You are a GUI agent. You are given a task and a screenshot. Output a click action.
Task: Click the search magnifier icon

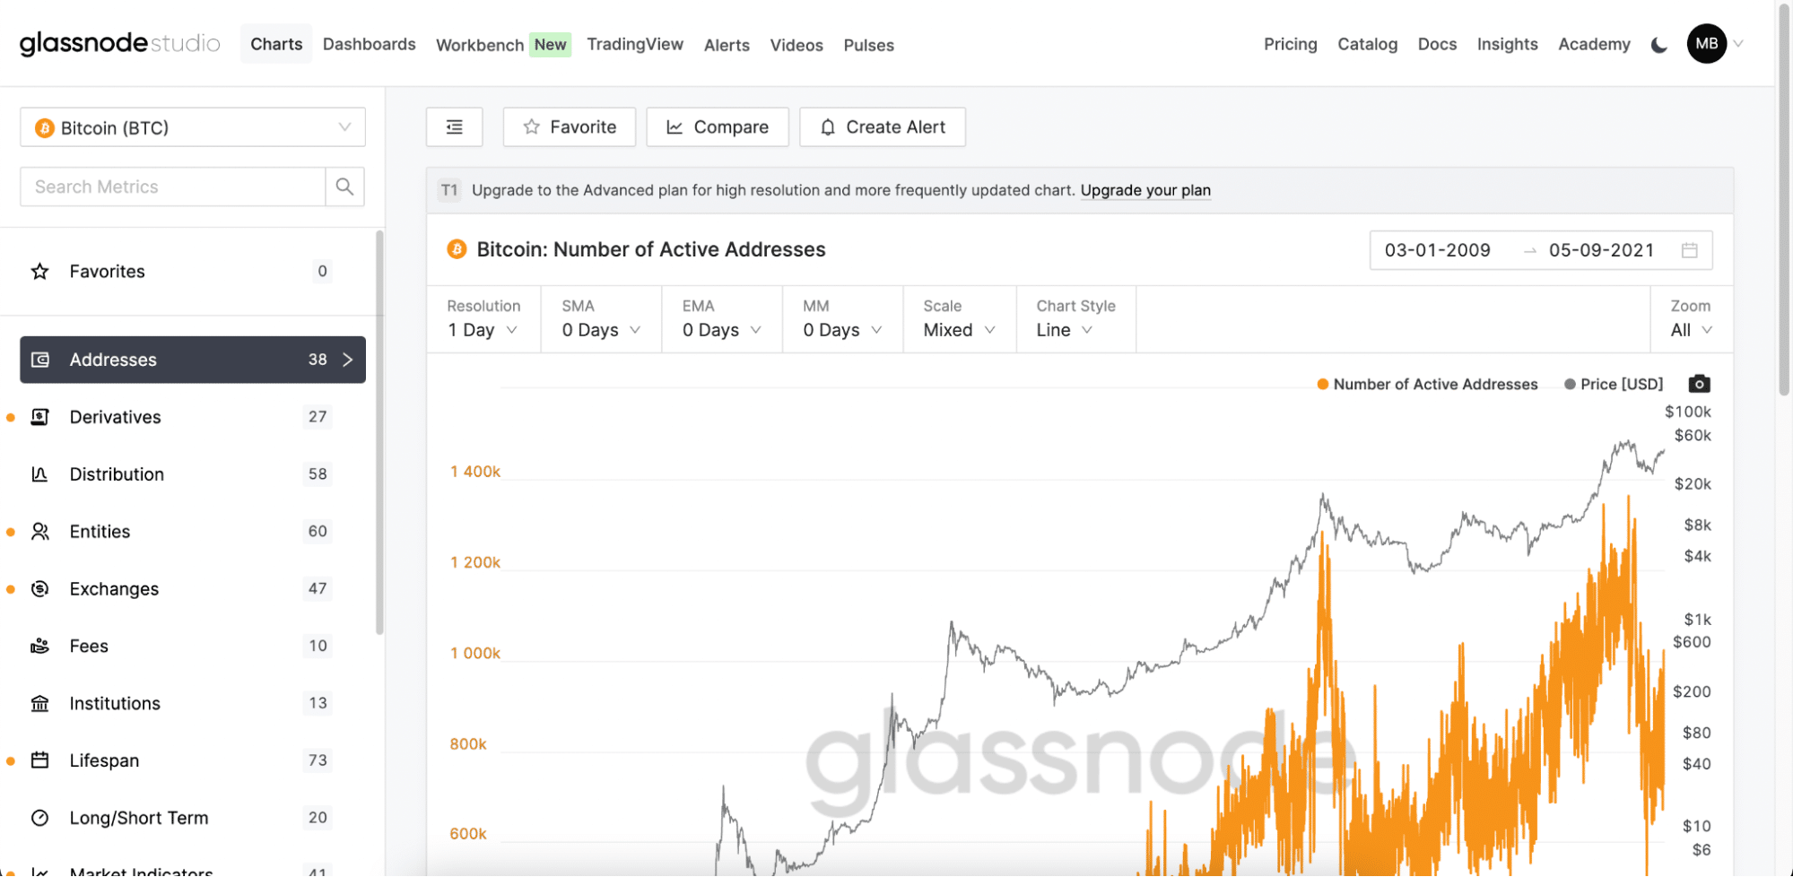point(344,187)
